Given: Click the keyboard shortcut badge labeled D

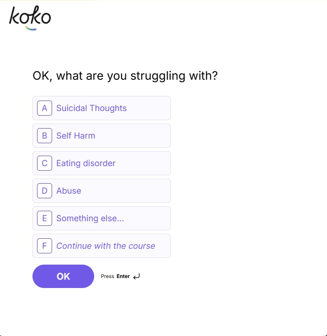Looking at the screenshot, I should (44, 191).
